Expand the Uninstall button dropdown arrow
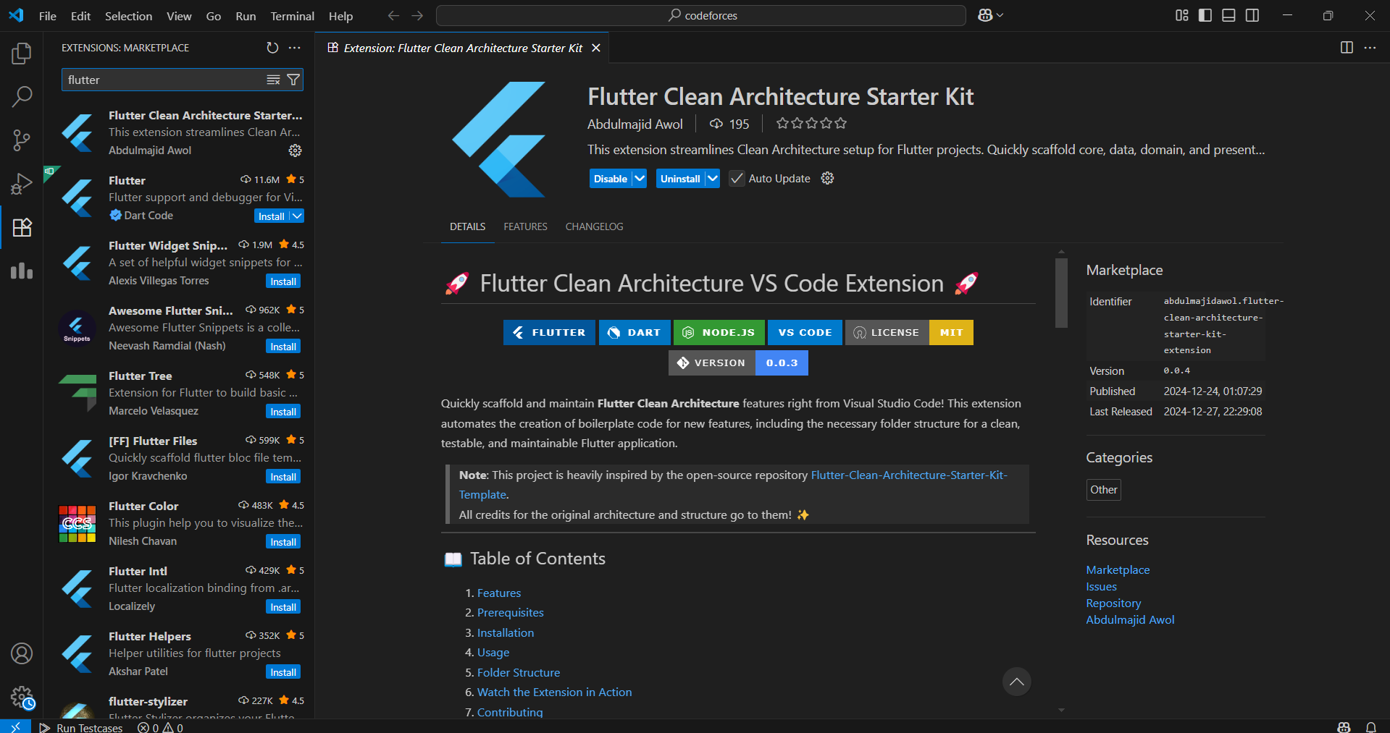The image size is (1390, 733). 713,178
